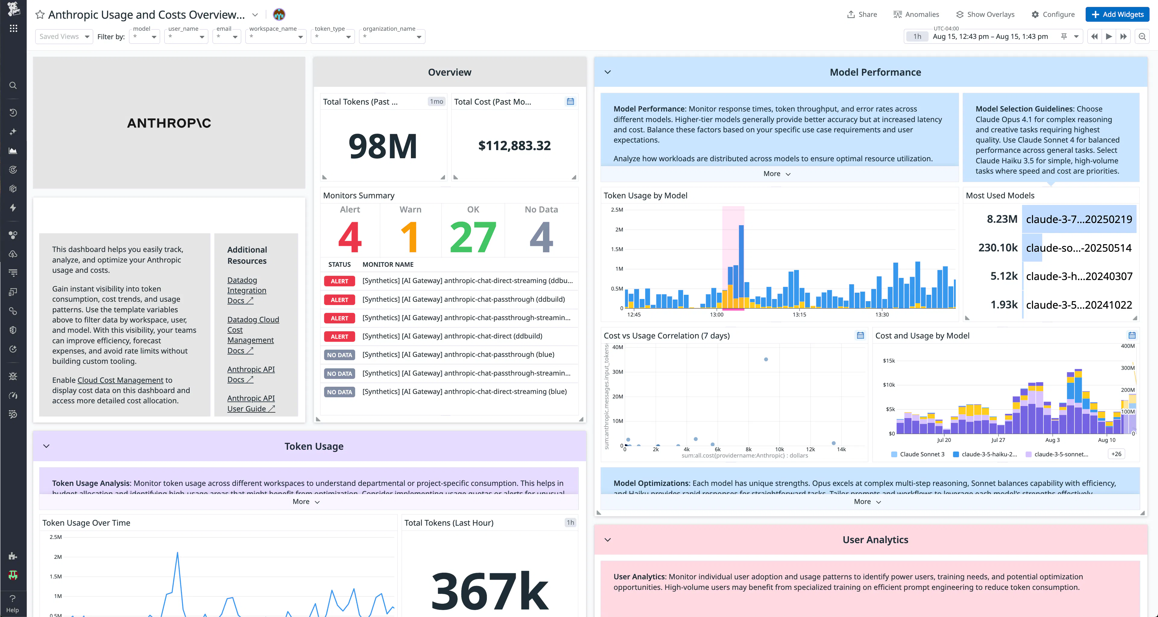Open the Logs filter icon in the sidebar
The height and width of the screenshot is (617, 1158).
(x=13, y=272)
